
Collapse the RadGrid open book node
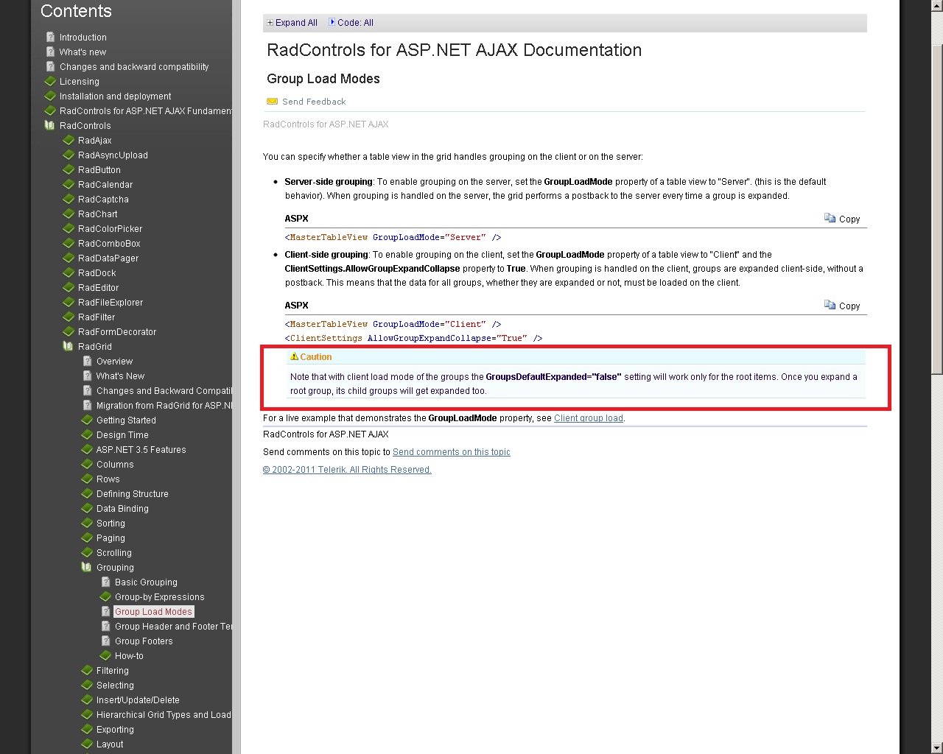(69, 346)
